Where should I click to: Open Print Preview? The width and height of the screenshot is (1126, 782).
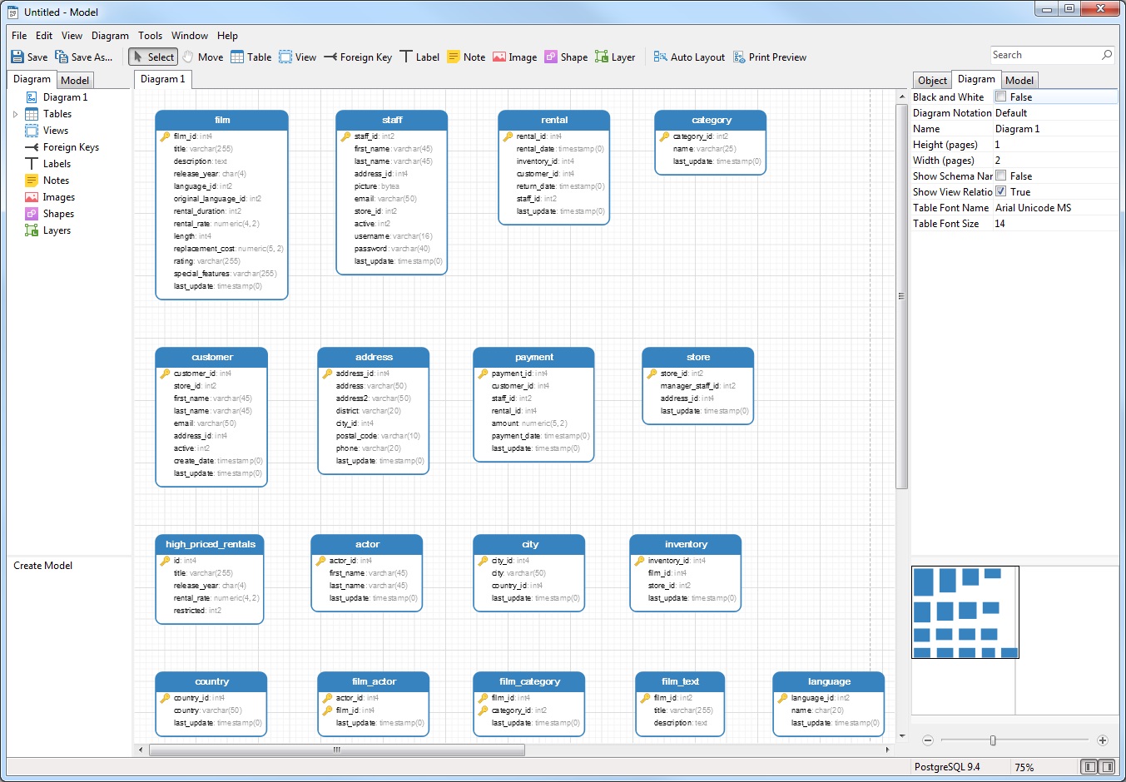(770, 57)
